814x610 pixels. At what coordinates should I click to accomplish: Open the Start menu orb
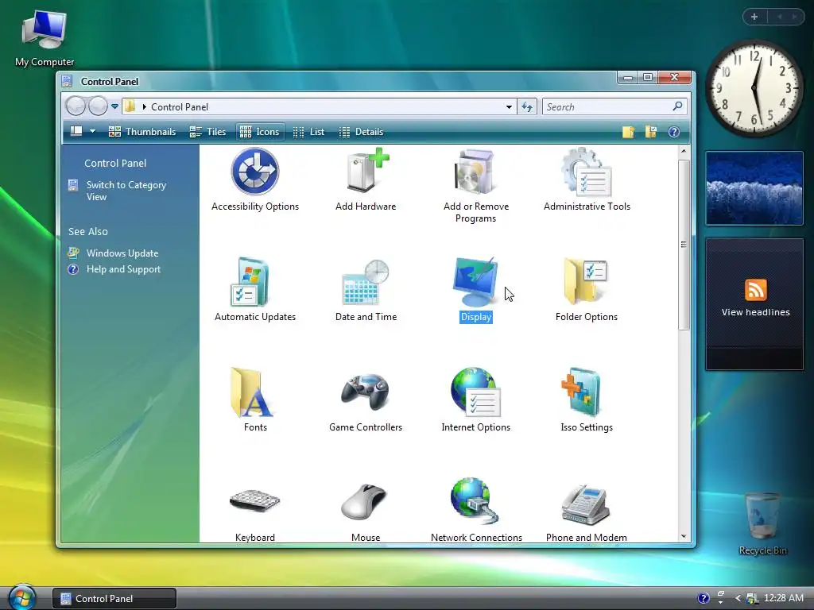21,597
